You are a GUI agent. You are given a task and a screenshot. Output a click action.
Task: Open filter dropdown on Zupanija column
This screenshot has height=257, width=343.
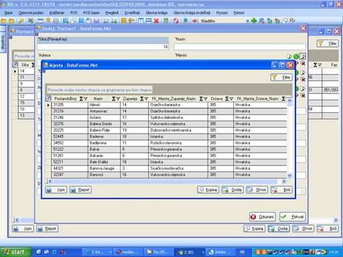[x=146, y=99]
